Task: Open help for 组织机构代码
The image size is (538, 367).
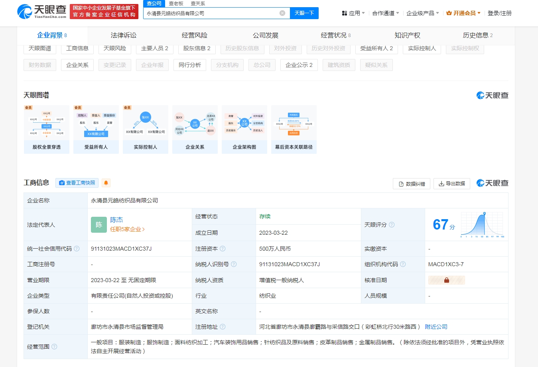Action: tap(403, 264)
